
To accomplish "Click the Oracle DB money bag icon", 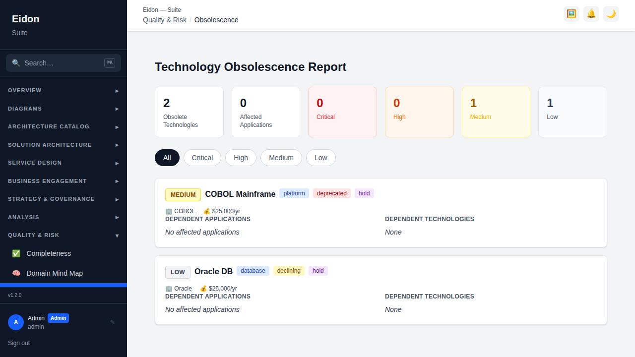I will click(x=203, y=289).
